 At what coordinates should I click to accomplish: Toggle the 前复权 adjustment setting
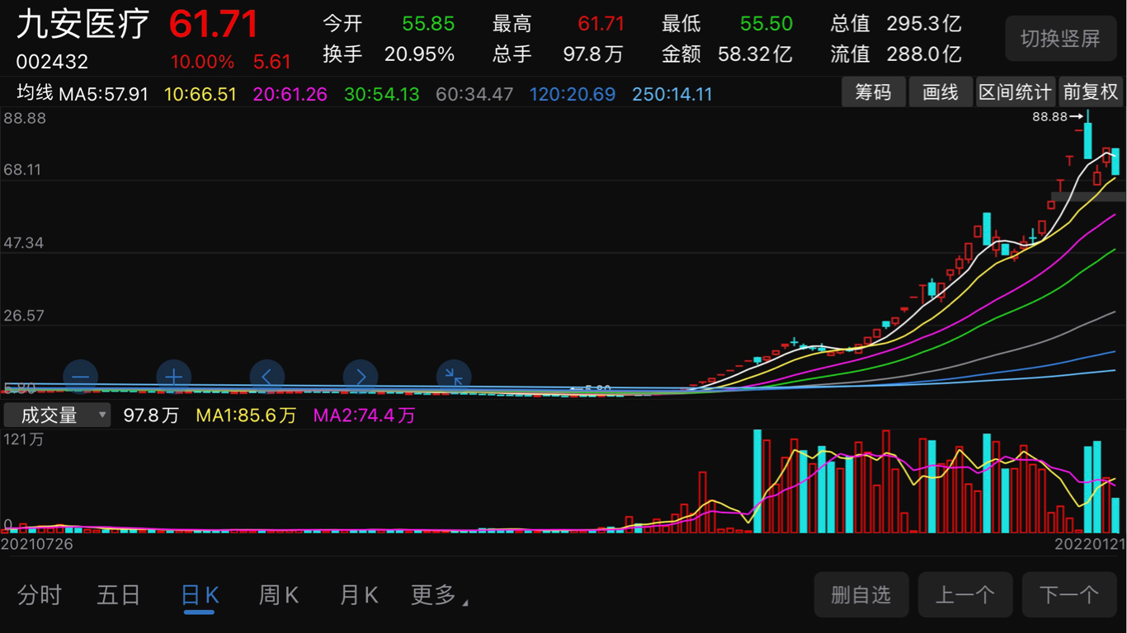(1091, 91)
